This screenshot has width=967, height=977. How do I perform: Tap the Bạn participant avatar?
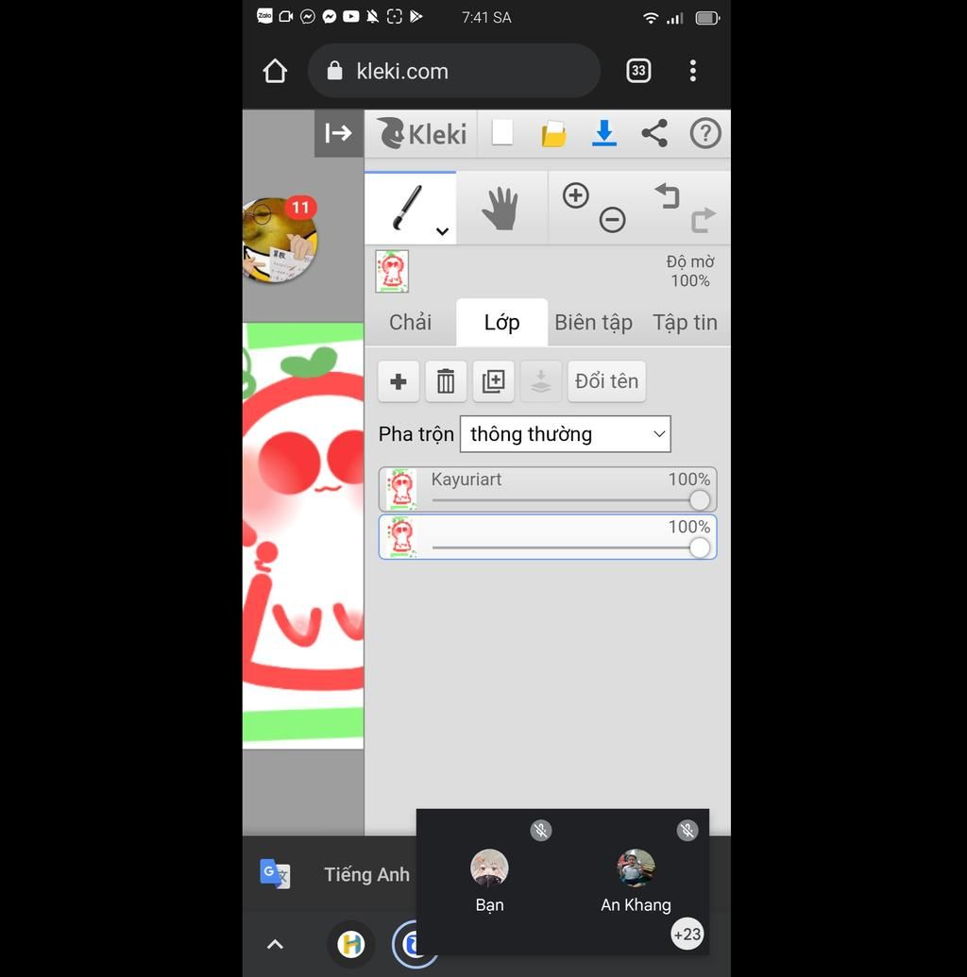pos(489,868)
